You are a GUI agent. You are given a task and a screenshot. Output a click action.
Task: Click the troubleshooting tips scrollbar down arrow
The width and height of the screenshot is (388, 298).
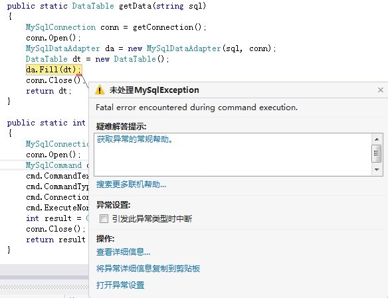pyautogui.click(x=377, y=169)
